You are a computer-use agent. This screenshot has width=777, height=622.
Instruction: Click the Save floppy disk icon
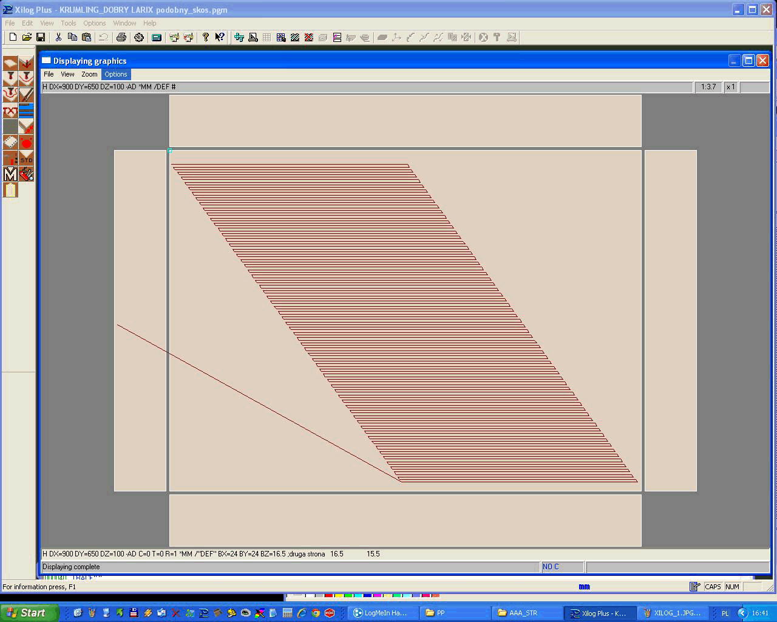click(41, 38)
